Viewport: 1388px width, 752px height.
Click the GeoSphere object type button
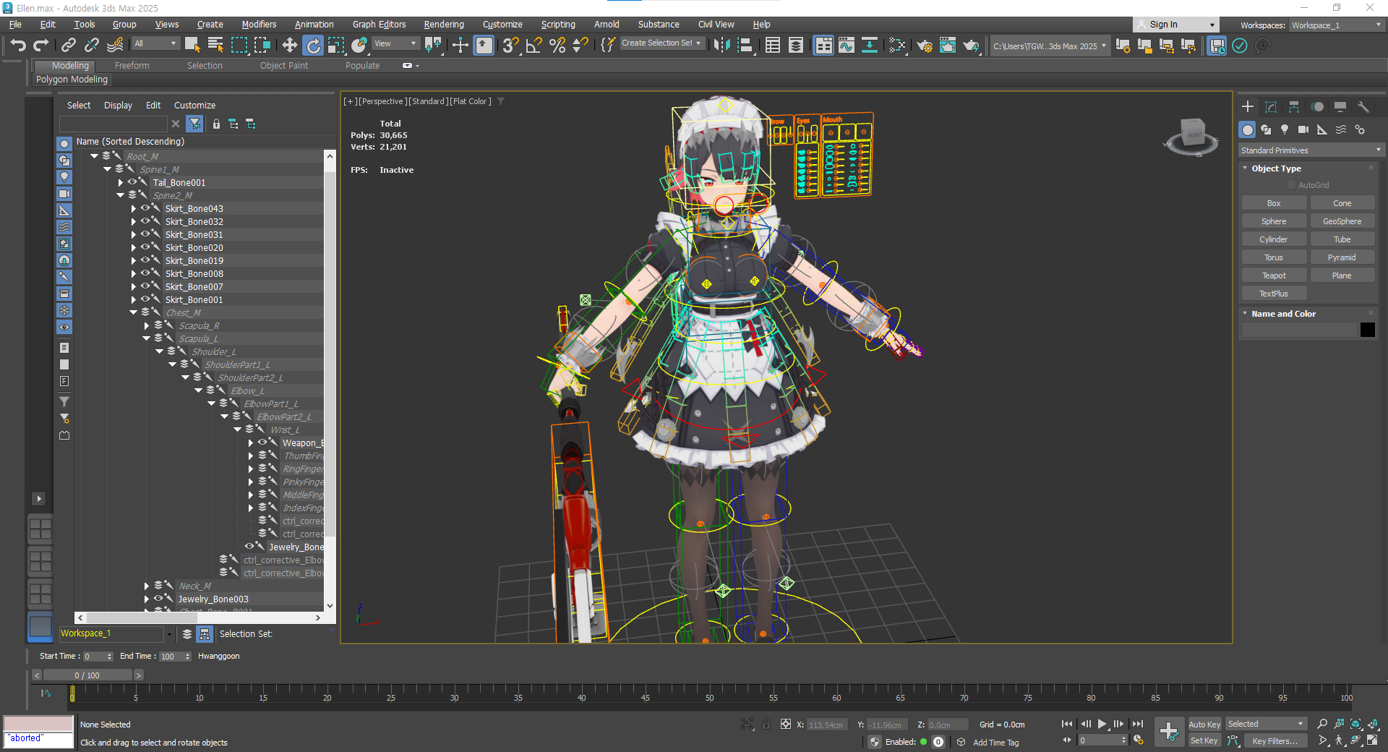click(x=1342, y=221)
